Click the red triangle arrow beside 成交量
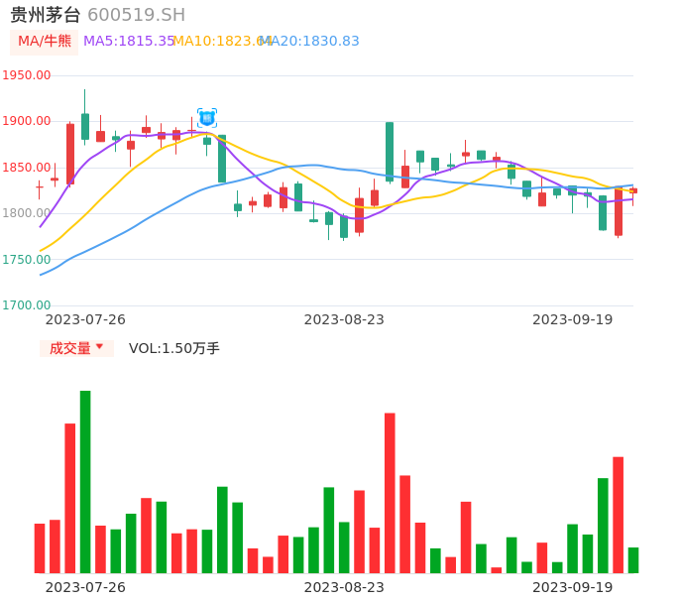 tap(99, 347)
